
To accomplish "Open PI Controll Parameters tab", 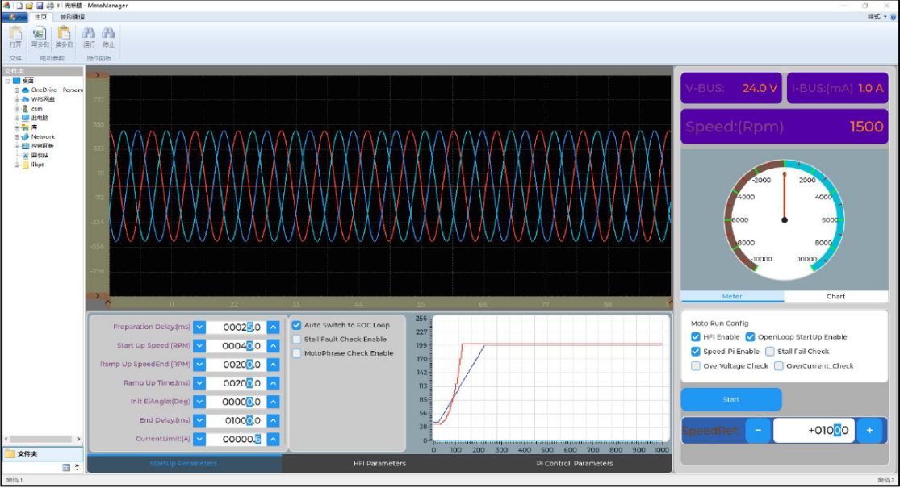I will [x=574, y=464].
